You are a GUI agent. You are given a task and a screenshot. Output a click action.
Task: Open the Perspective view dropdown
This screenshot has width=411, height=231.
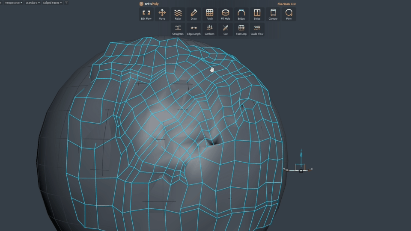[x=13, y=3]
